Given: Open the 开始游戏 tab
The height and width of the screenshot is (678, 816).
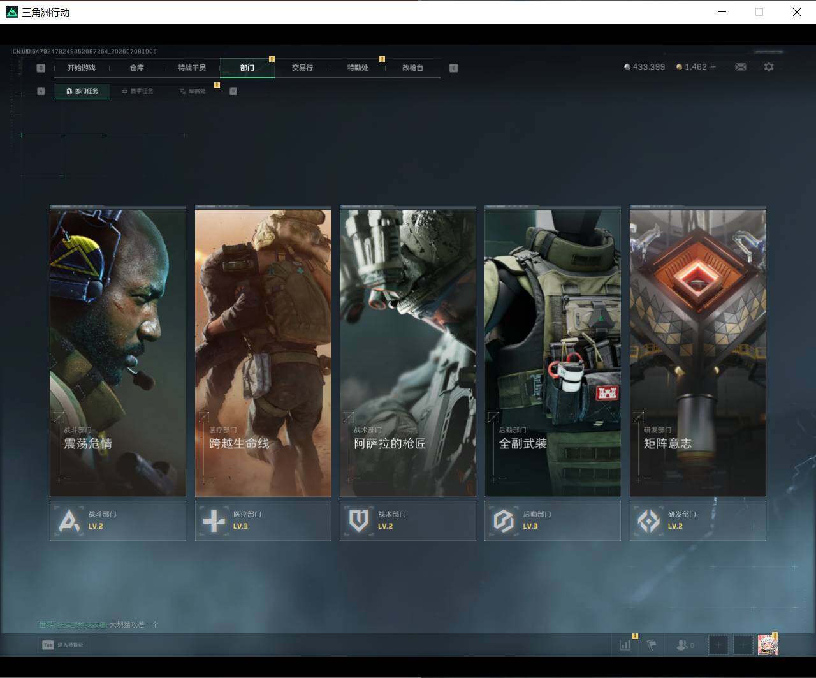Looking at the screenshot, I should click(x=82, y=68).
